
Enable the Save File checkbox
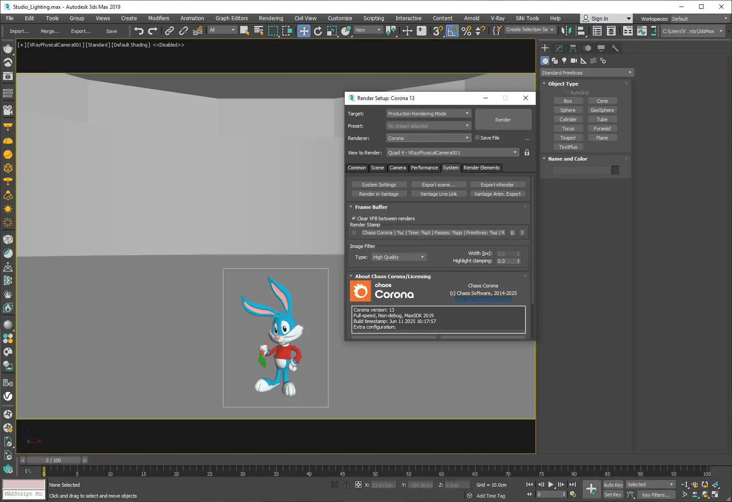477,138
